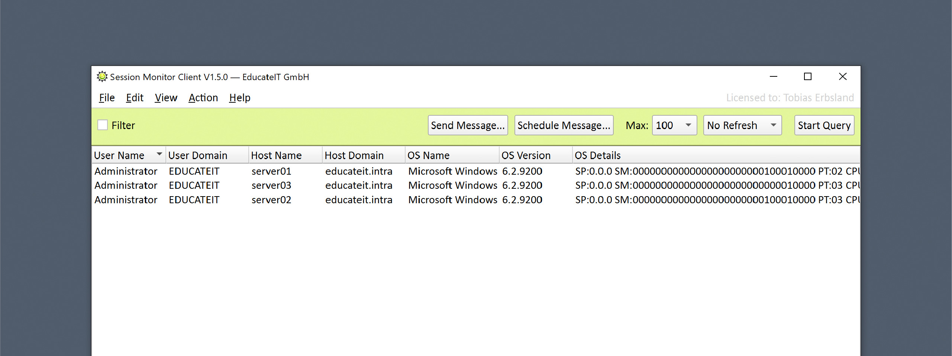Image resolution: width=952 pixels, height=356 pixels.
Task: Click the Session Monitor Client application icon
Action: tap(101, 77)
